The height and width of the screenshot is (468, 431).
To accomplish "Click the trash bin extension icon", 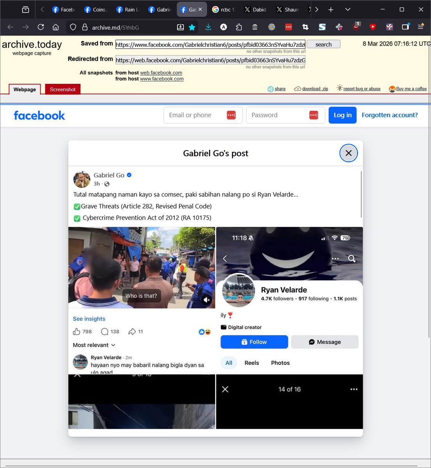I will click(255, 27).
